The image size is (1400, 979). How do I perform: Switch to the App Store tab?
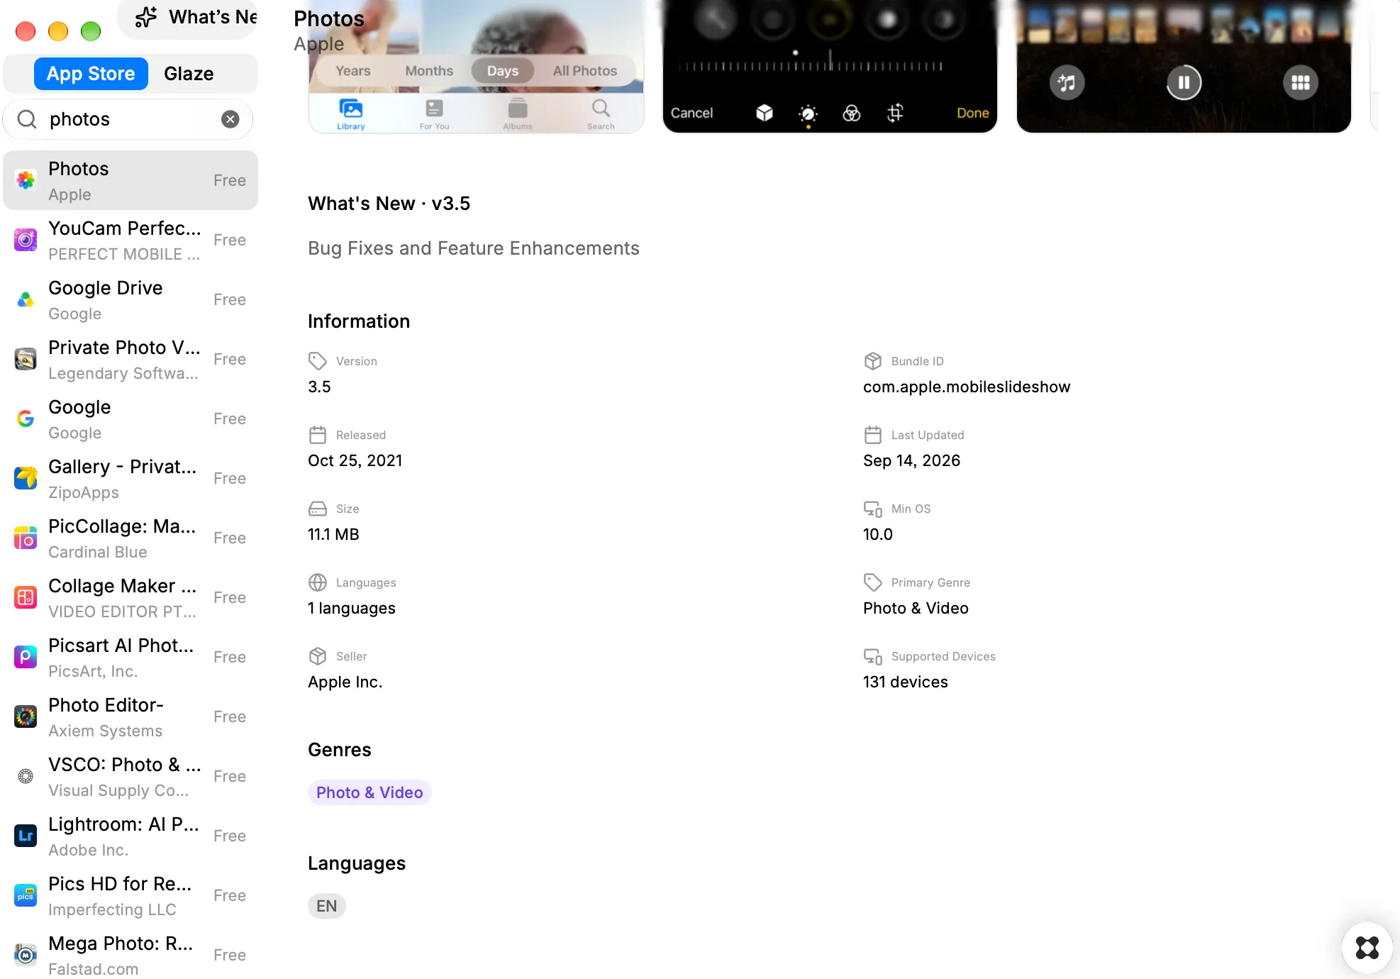(91, 74)
